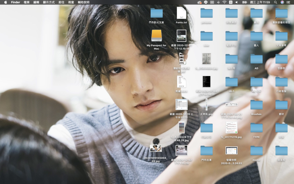Open the 顯示方式 menu
294x184 pixels.
click(49, 2)
